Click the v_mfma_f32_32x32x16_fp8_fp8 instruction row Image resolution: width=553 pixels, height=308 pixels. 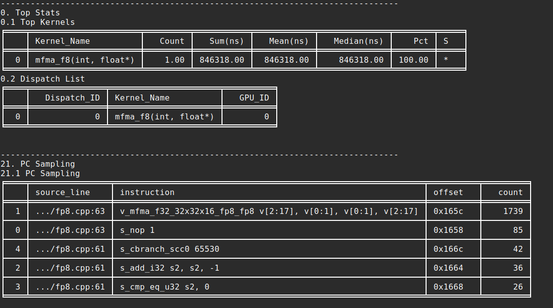pyautogui.click(x=266, y=211)
